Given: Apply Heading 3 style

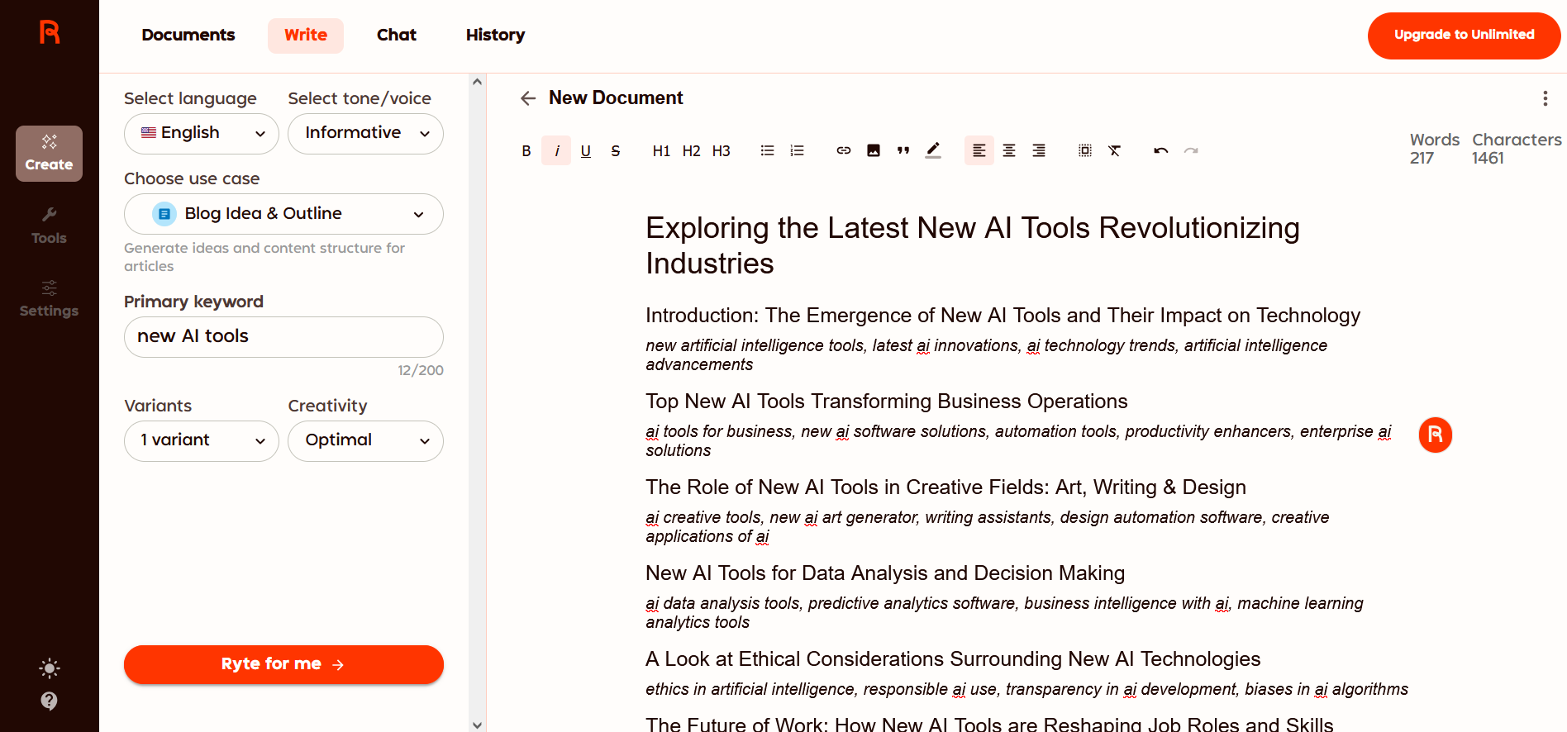Looking at the screenshot, I should [721, 151].
